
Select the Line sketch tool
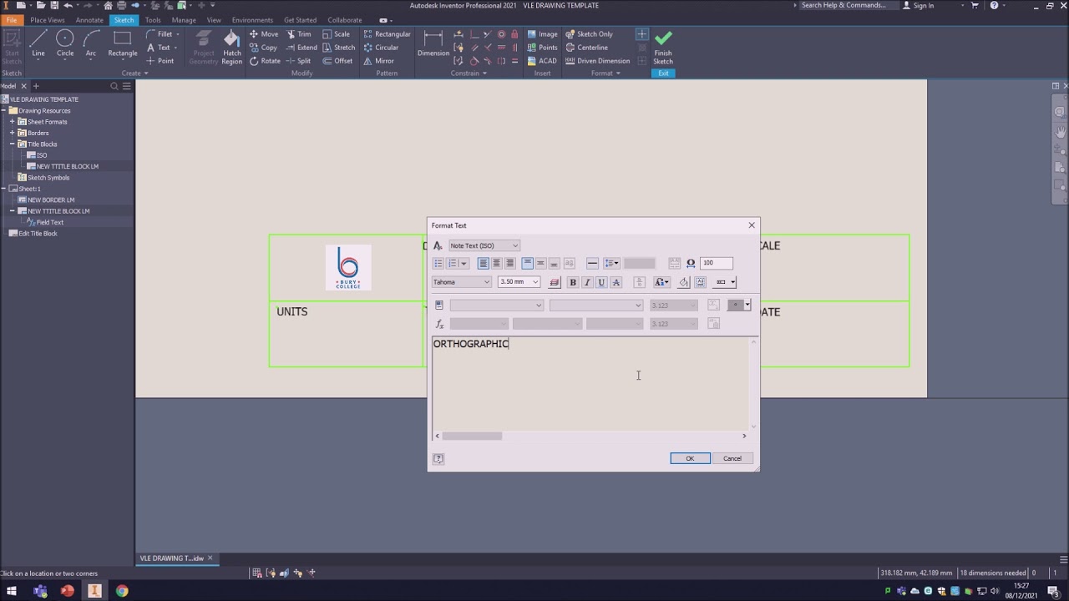pos(38,43)
